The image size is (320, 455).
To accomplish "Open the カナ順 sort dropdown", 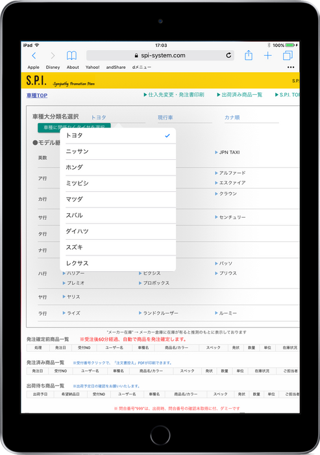I will pyautogui.click(x=252, y=118).
